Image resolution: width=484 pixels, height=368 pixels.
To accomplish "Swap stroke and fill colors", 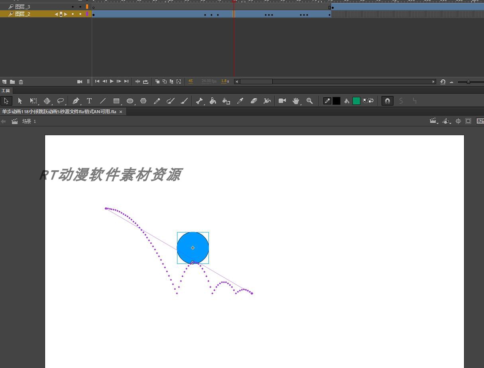I will 371,101.
